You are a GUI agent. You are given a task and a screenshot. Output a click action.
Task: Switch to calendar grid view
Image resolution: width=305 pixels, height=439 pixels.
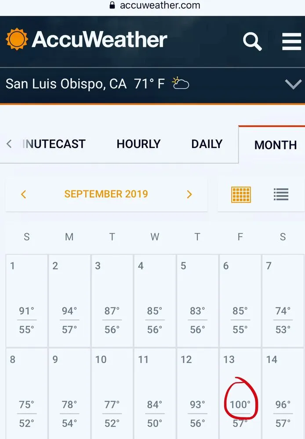[x=241, y=194]
